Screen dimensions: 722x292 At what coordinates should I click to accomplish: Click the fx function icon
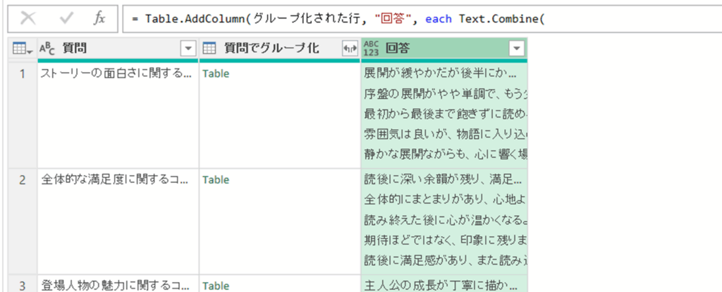[100, 18]
